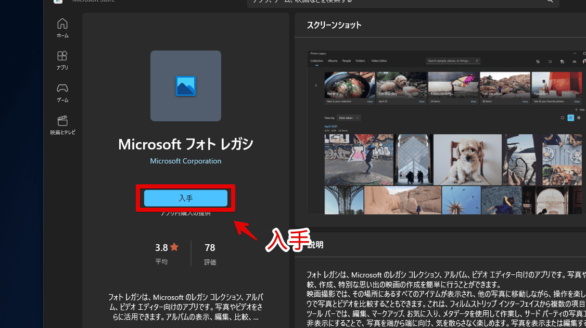Click the full description paragraph on the right
586x328 pixels.
point(446,299)
